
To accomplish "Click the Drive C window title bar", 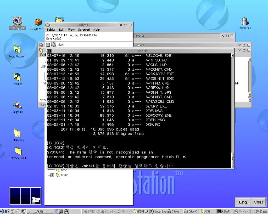I will click(84, 25).
